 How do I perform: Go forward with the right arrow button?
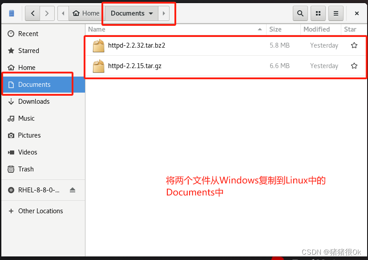(x=47, y=13)
